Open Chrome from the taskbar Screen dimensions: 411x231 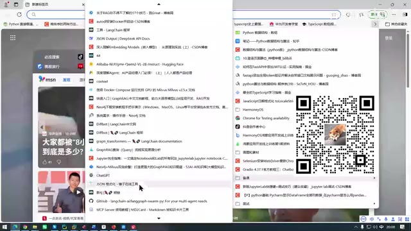(x=25, y=227)
